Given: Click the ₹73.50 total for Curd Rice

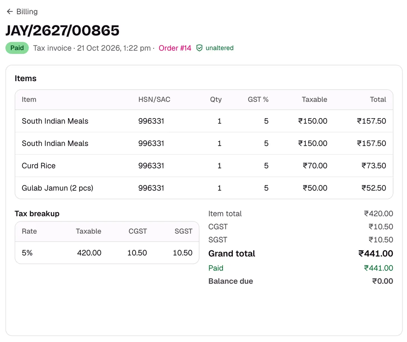Looking at the screenshot, I should [374, 166].
